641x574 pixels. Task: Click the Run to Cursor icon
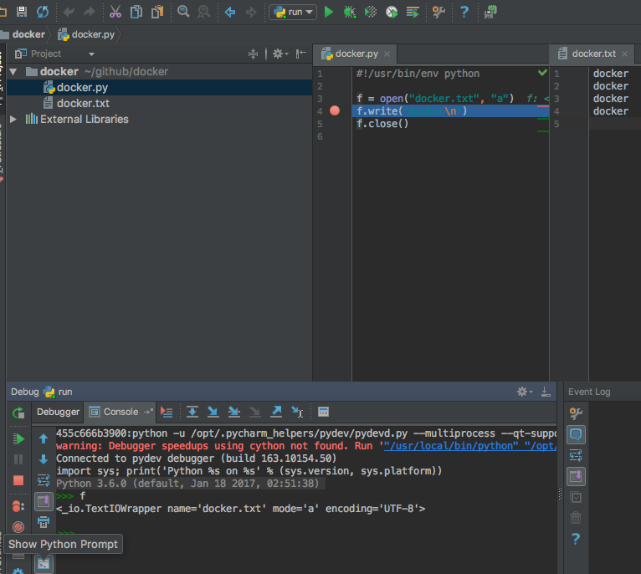coord(297,412)
